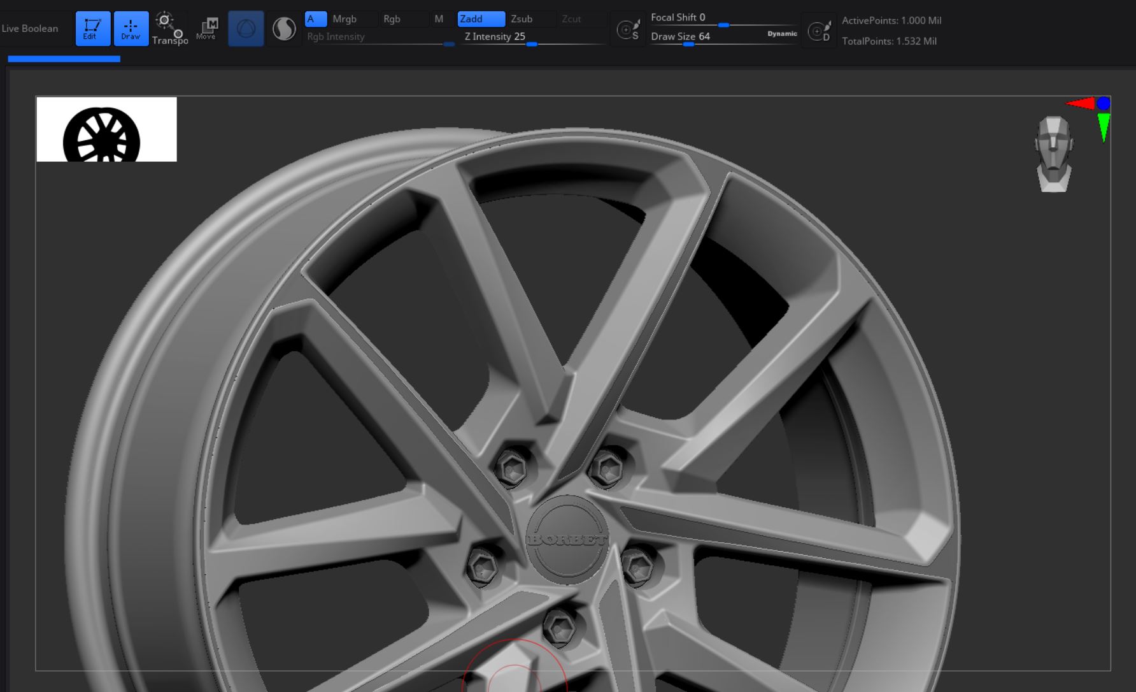Screen dimensions: 1136x692
Task: Switch to Zsub sculpt mode
Action: (530, 19)
